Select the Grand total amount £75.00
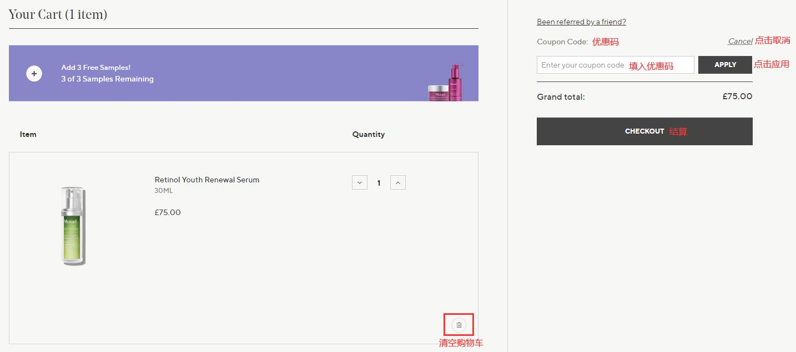 [737, 96]
